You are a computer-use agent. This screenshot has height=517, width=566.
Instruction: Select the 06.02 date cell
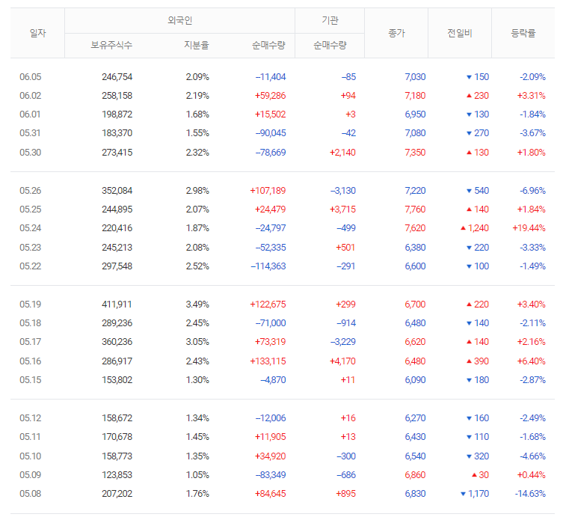31,96
